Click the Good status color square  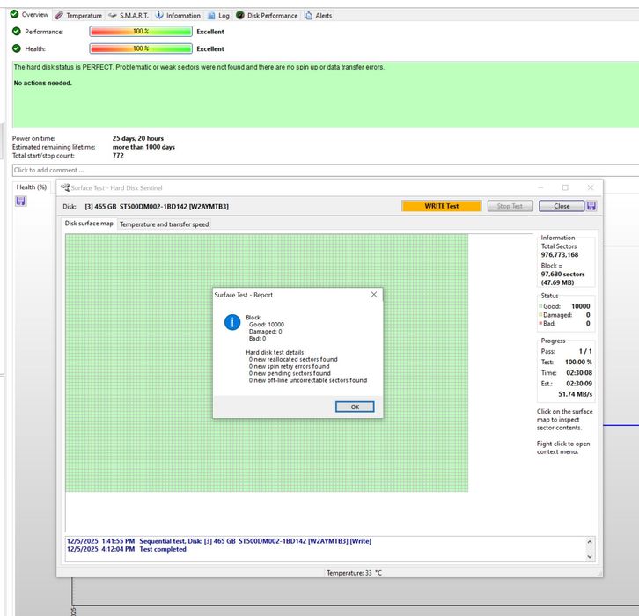click(x=540, y=306)
